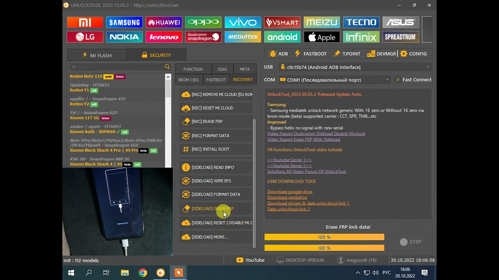499x280 pixels.
Task: Select the LG brand logo
Action: [85, 37]
